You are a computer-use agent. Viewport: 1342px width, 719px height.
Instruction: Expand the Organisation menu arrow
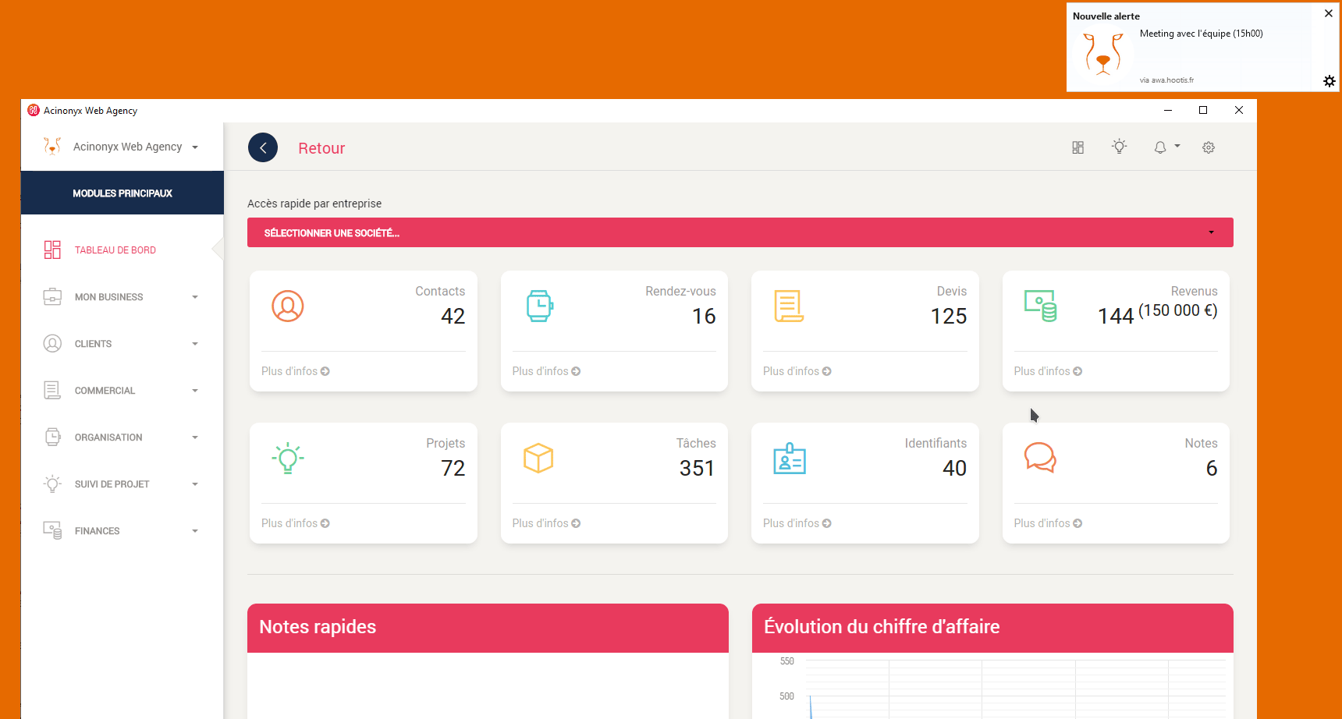tap(195, 437)
